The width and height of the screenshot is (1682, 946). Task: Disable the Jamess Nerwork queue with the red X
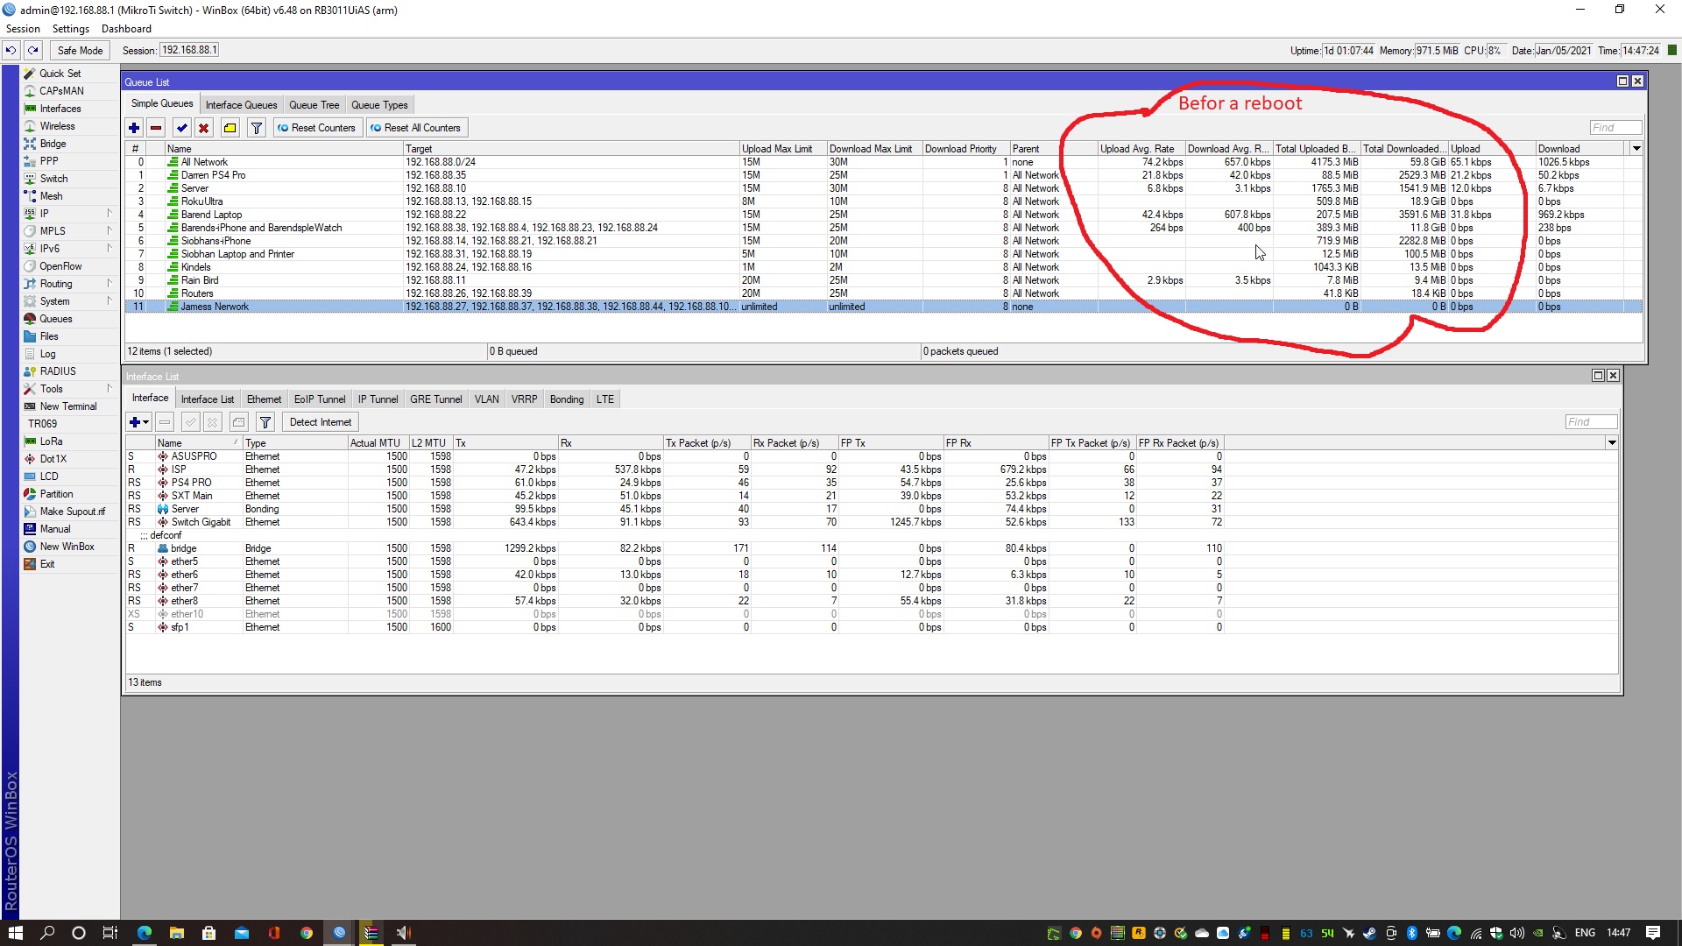[x=203, y=127]
